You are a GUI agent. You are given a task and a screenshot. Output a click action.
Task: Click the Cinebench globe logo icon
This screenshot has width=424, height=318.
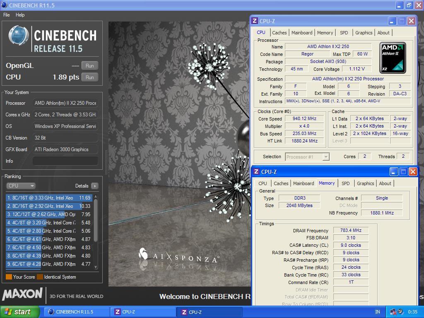(x=18, y=35)
